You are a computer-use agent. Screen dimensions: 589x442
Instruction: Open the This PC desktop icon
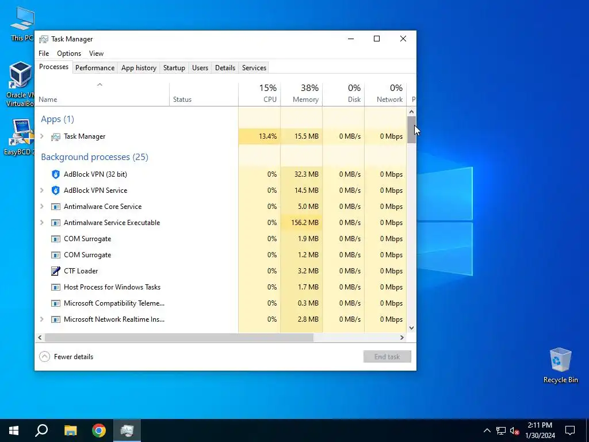tap(22, 24)
